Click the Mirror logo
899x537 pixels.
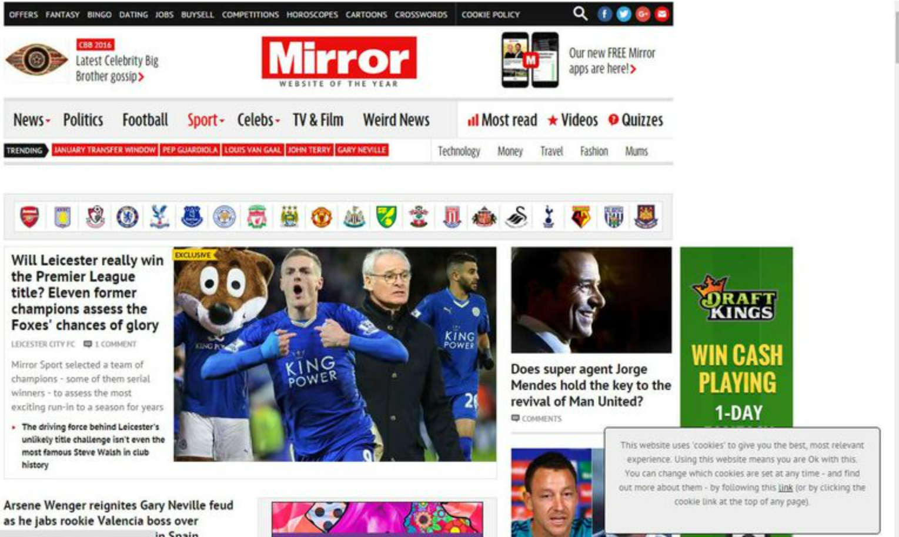339,62
